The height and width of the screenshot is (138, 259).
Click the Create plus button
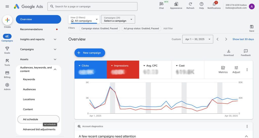point(7,20)
